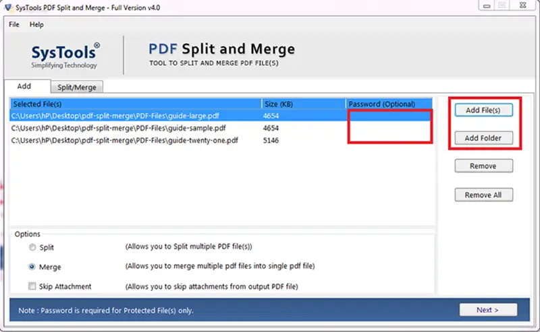
Task: Select the Split radio option
Action: click(x=32, y=247)
